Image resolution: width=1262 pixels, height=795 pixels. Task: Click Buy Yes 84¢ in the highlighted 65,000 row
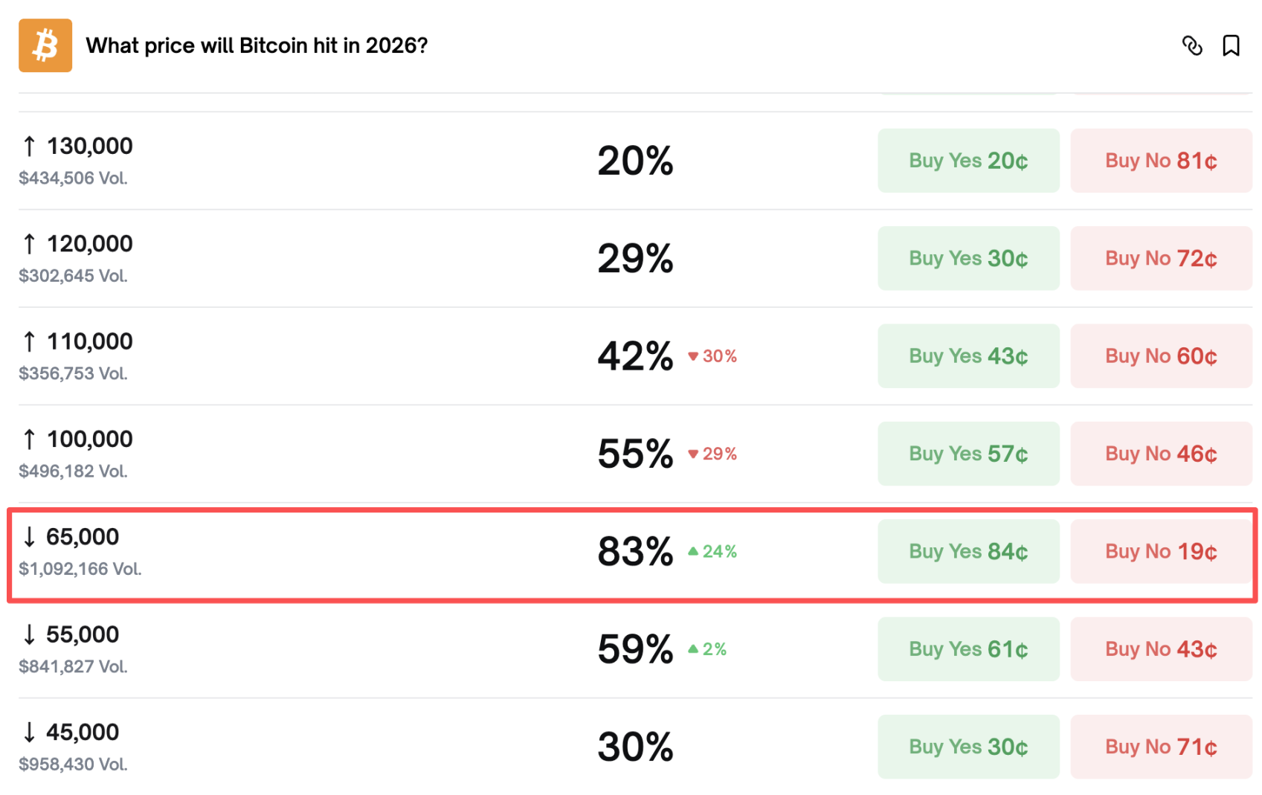coord(968,552)
